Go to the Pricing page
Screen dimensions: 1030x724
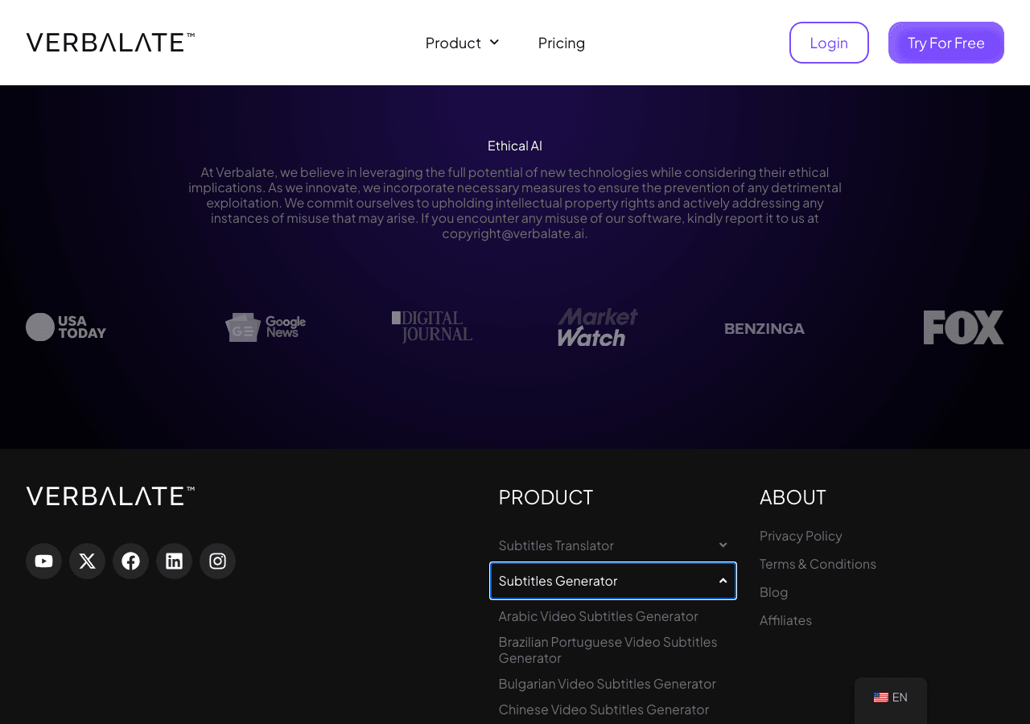pyautogui.click(x=562, y=43)
